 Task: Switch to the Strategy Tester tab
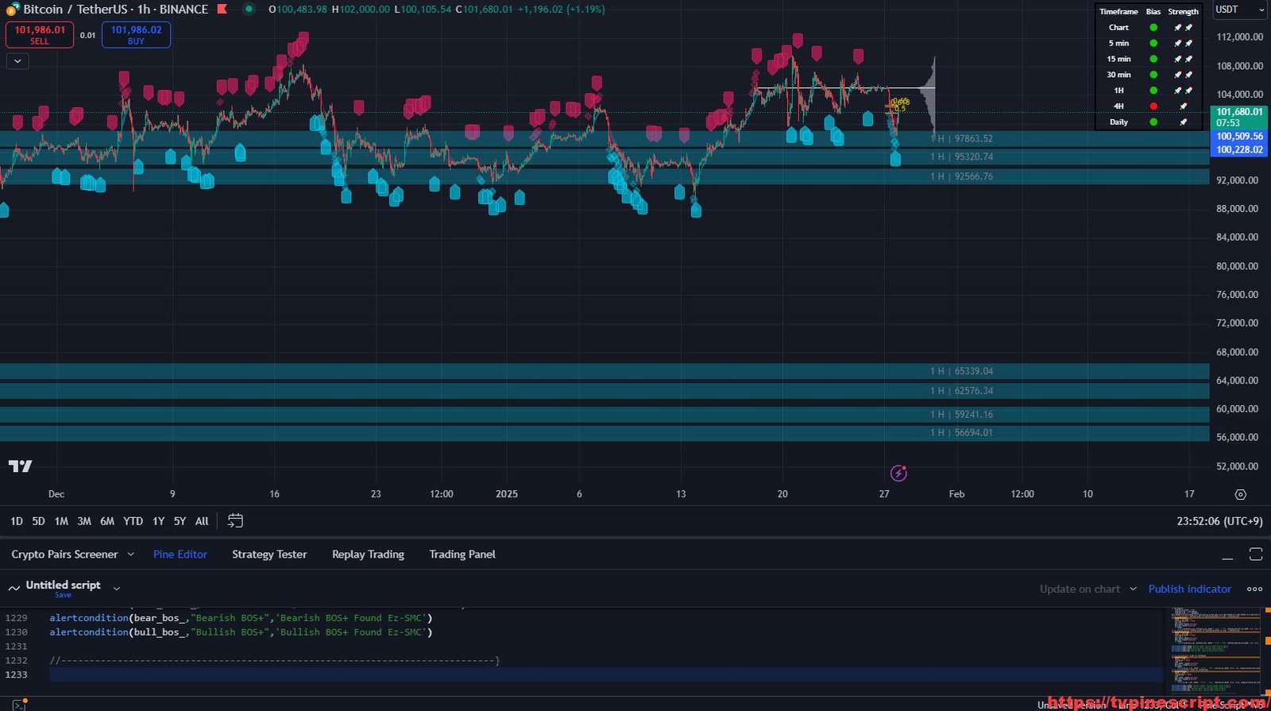tap(269, 555)
